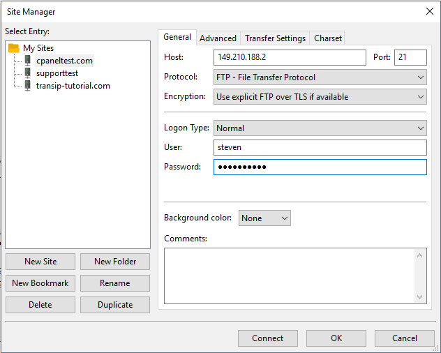This screenshot has height=353, width=441.
Task: Click into the User field
Action: point(320,147)
